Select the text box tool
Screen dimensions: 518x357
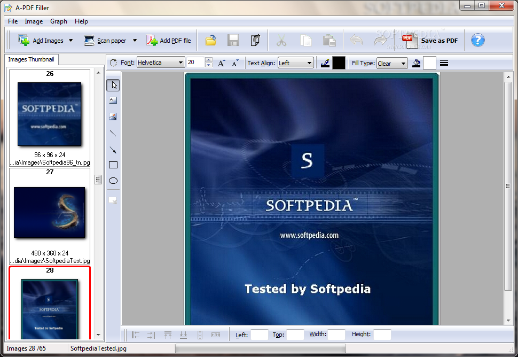pos(113,100)
